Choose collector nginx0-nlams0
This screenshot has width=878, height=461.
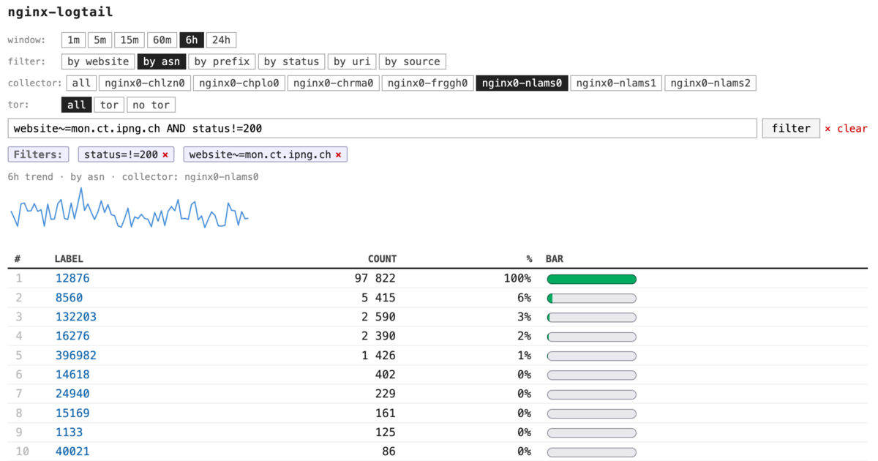[522, 83]
